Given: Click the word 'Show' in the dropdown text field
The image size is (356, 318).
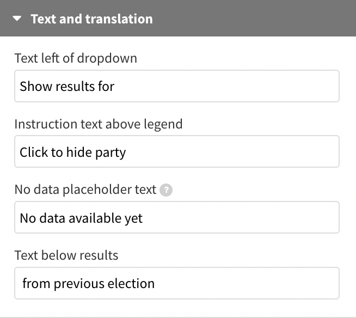Looking at the screenshot, I should [x=36, y=87].
